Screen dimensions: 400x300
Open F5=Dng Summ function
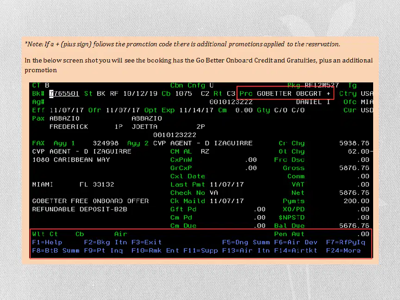246,242
